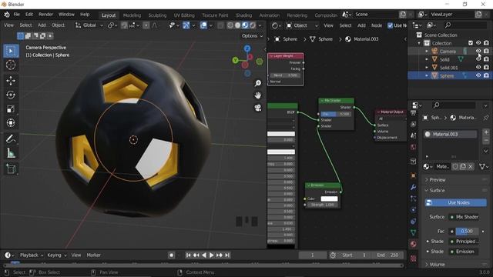Viewport: 493px width, 277px height.
Task: Toggle Use Nodes button in Surface panel
Action: (x=455, y=202)
